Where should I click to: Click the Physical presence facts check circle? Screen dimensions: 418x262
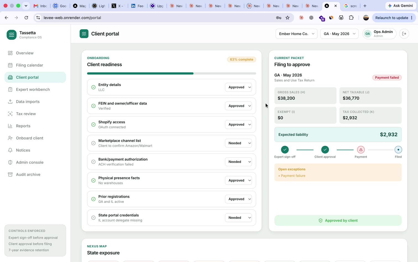pyautogui.click(x=93, y=180)
